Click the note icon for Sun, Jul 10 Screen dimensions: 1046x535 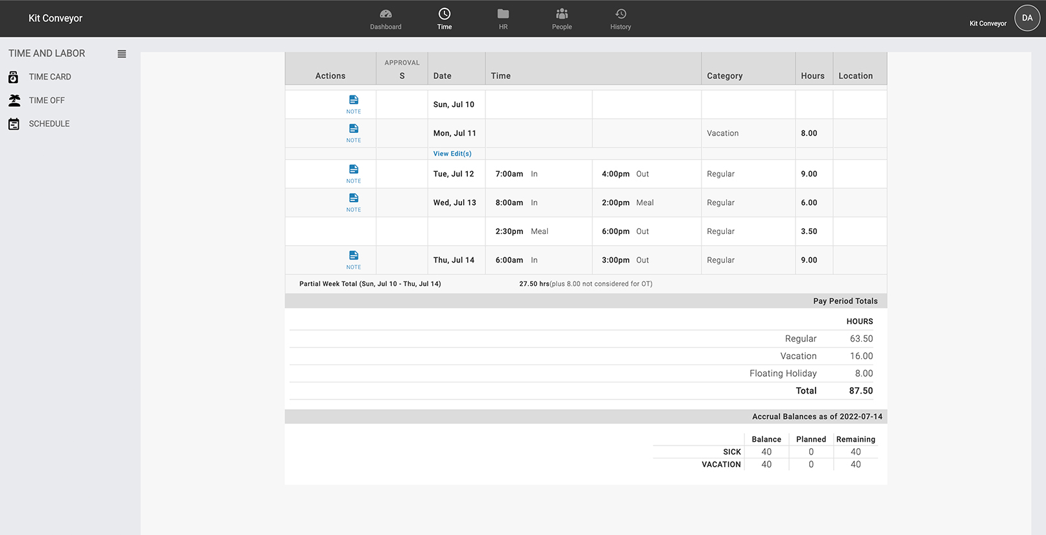tap(354, 101)
